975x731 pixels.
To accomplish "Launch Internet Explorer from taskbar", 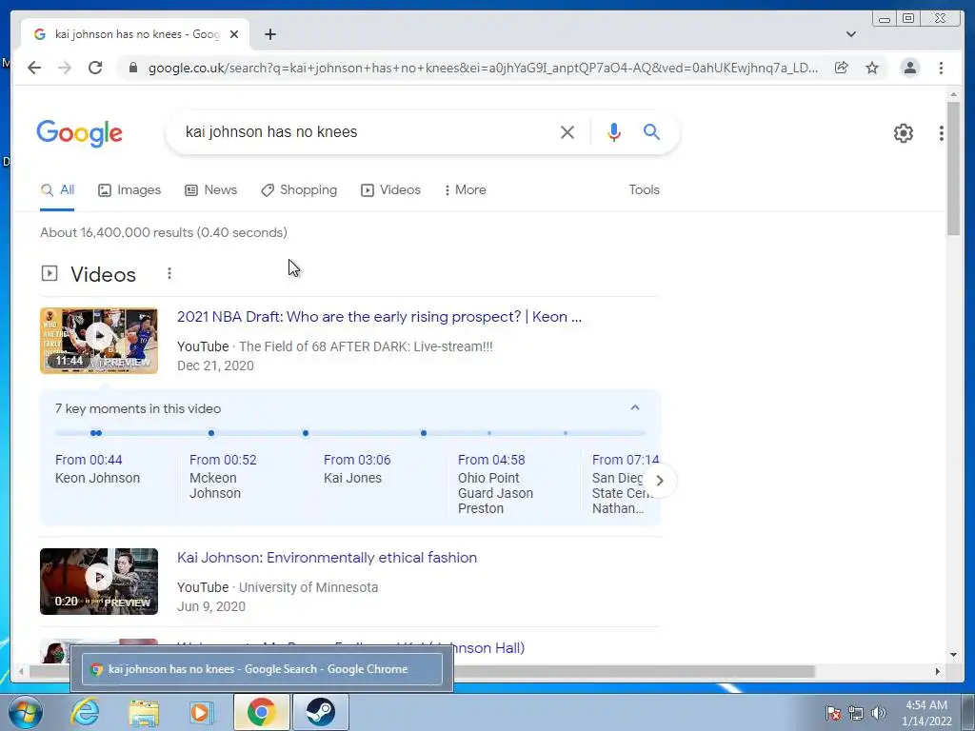I will [85, 712].
